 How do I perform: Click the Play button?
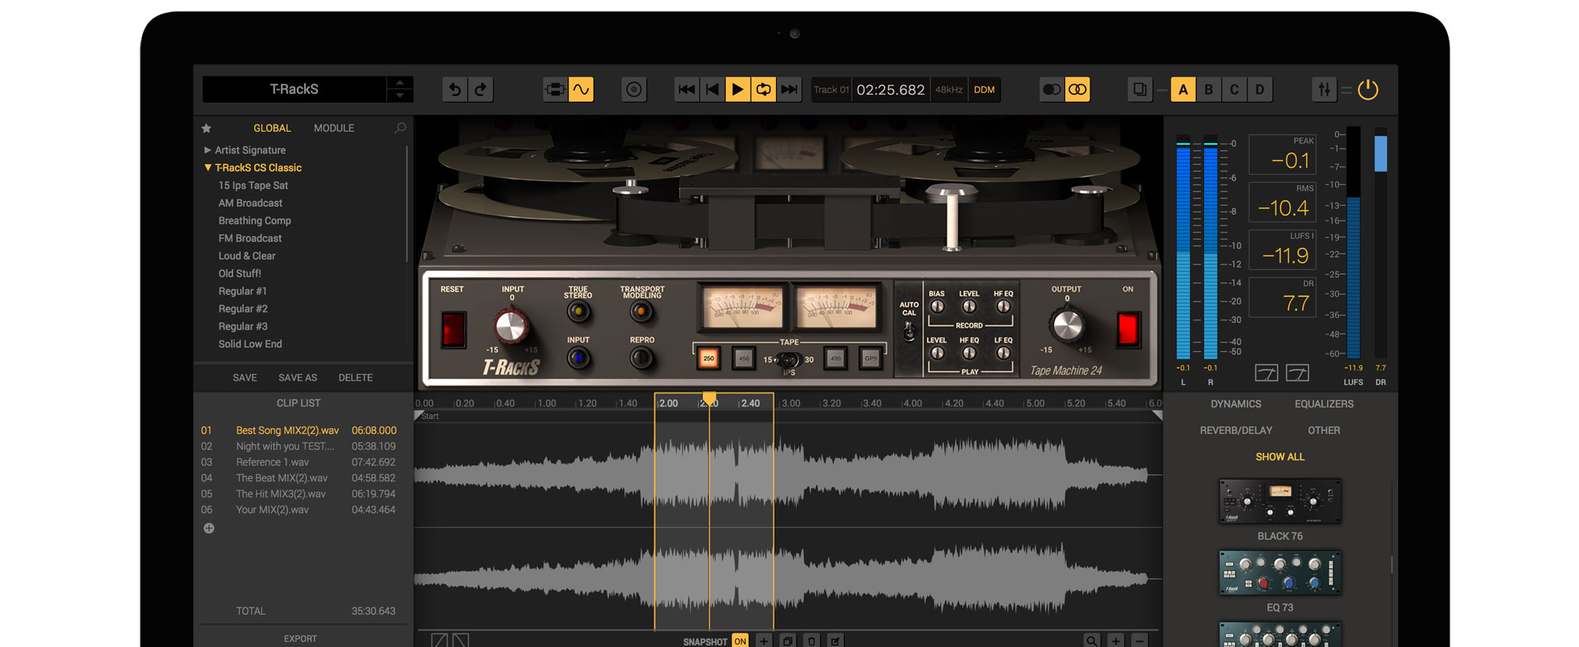(737, 90)
